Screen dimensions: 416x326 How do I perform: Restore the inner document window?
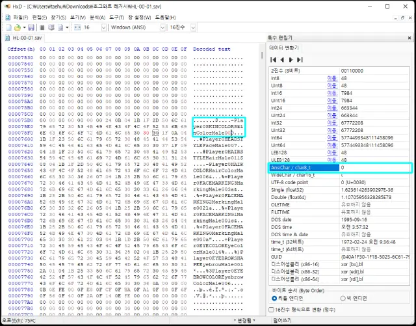(402, 18)
